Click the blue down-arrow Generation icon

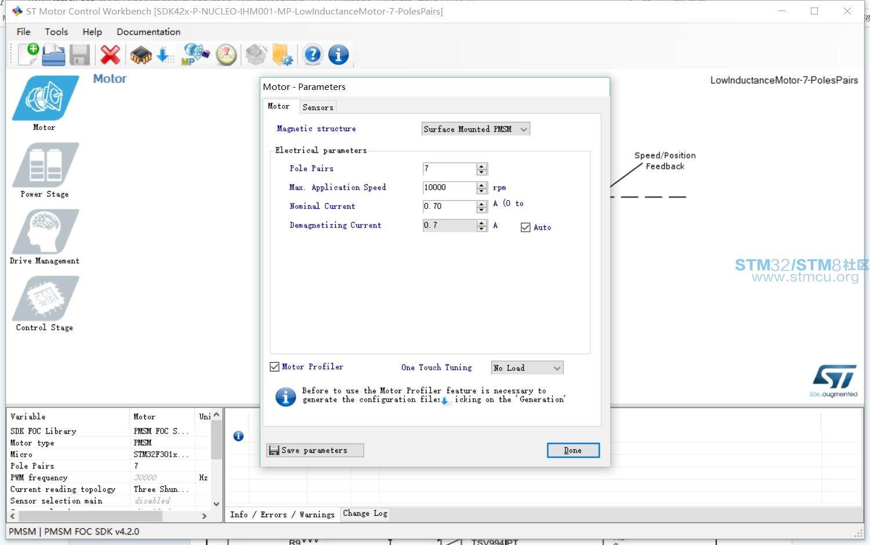pos(164,56)
